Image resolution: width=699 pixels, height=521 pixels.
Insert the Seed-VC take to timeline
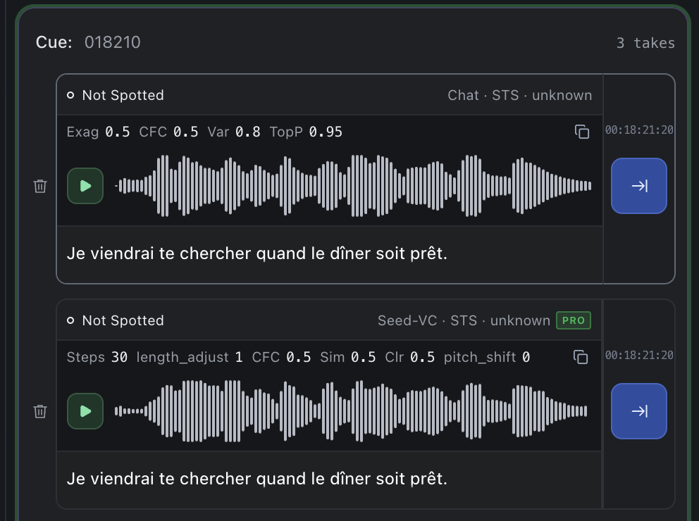click(639, 411)
